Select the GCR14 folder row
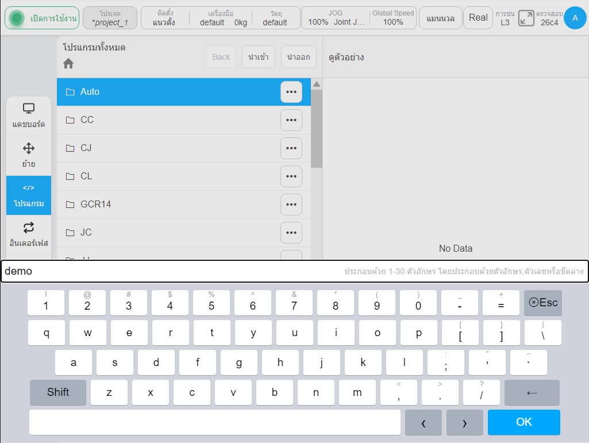Image resolution: width=589 pixels, height=443 pixels. pyautogui.click(x=184, y=205)
